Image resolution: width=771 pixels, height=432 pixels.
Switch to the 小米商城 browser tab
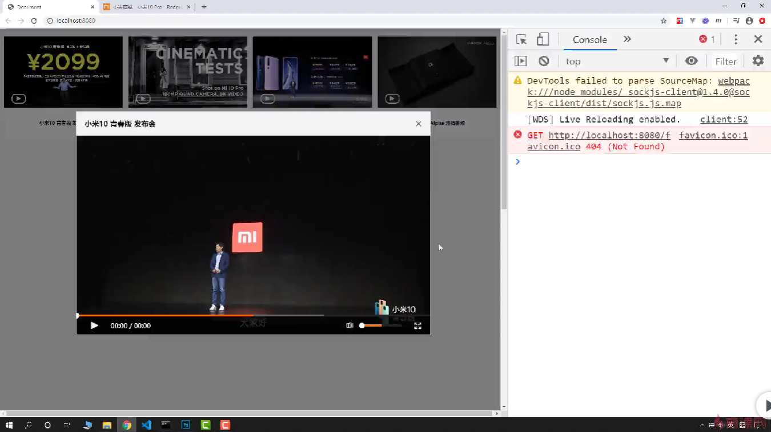pyautogui.click(x=147, y=7)
